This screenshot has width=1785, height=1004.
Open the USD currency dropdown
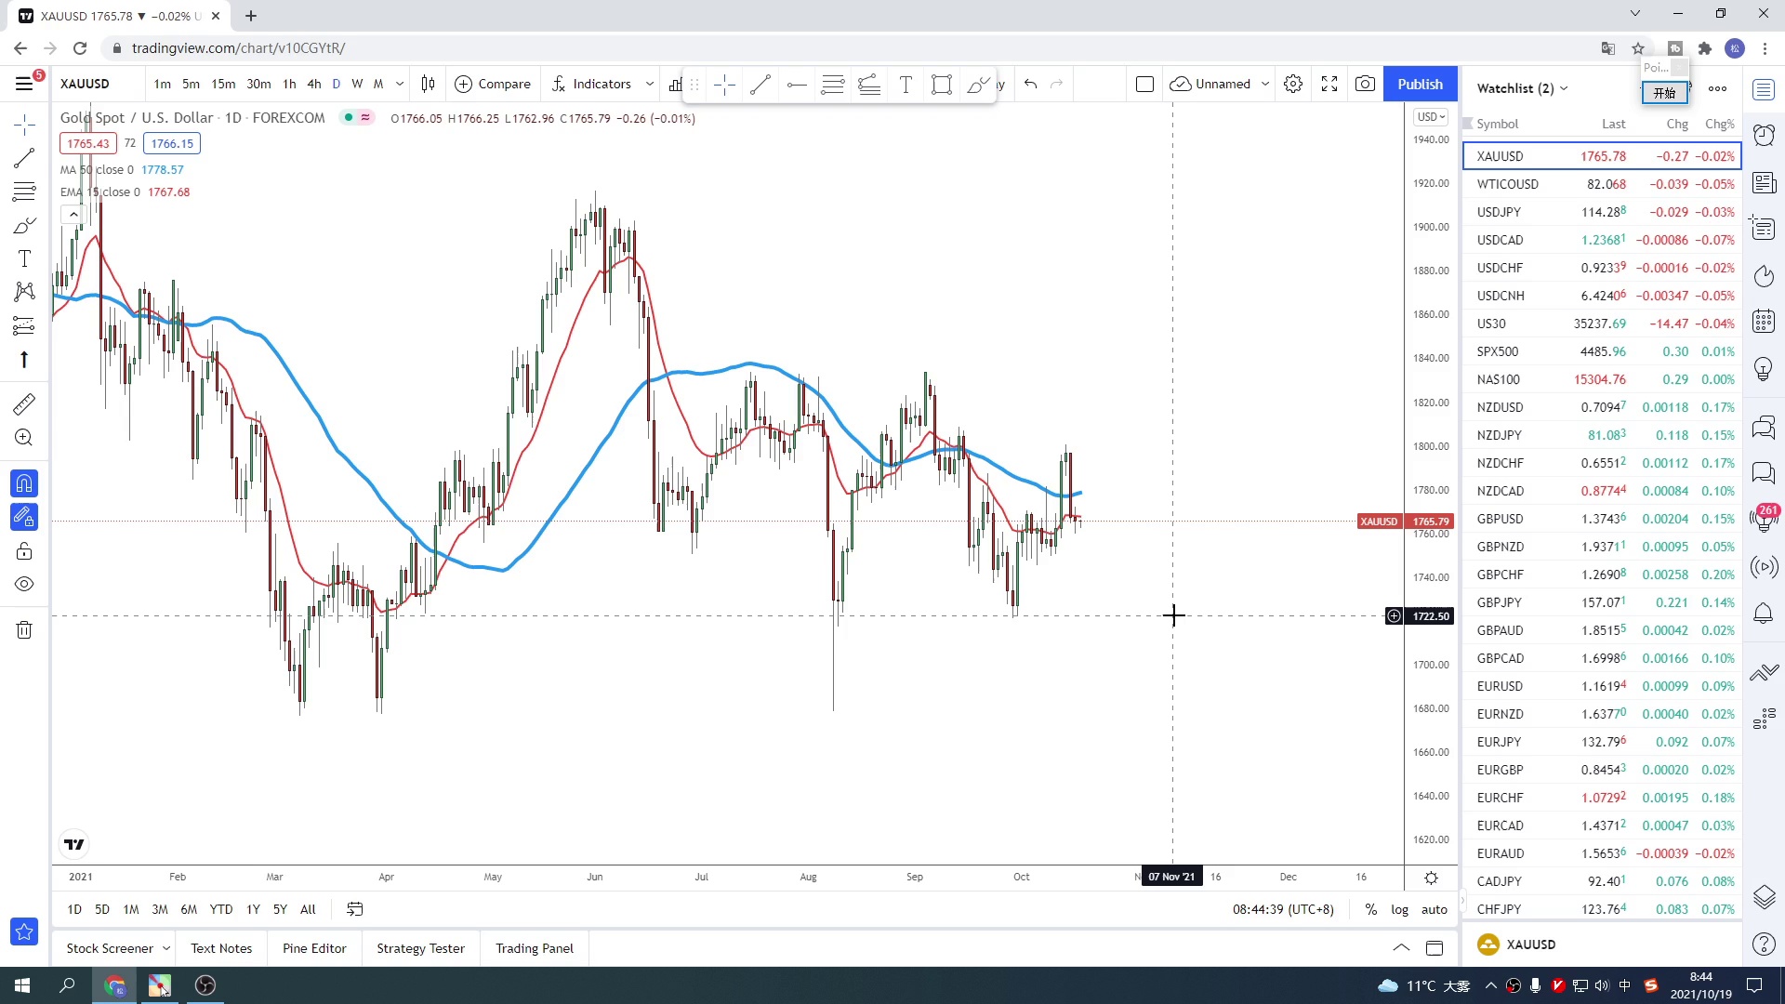[x=1431, y=117]
